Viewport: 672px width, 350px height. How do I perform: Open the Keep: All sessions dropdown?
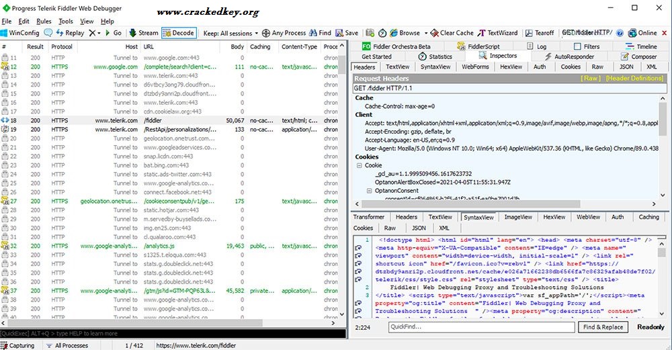[230, 33]
